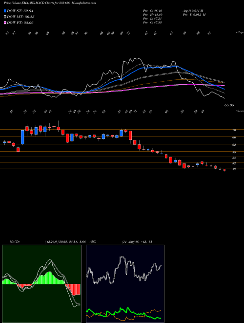Click the blue DOW ST legend swatch
The image size is (244, 323).
point(5,11)
